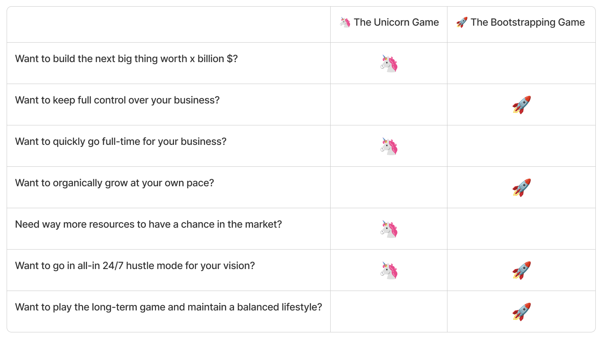Image resolution: width=602 pixels, height=339 pixels.
Task: Click the rocket icon in the organically grow row
Action: point(522,188)
